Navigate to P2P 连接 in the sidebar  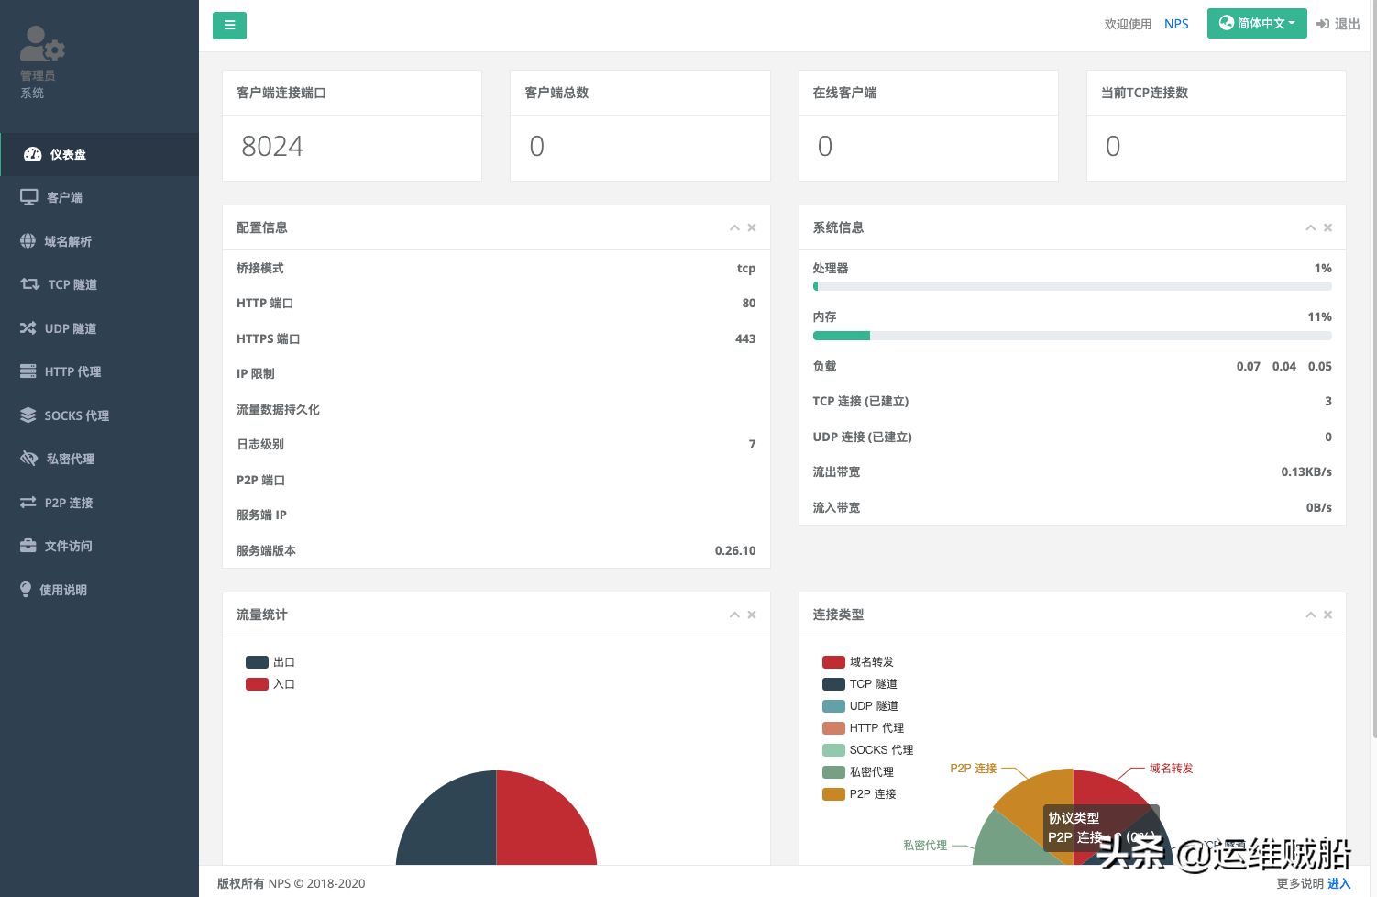pyautogui.click(x=99, y=503)
